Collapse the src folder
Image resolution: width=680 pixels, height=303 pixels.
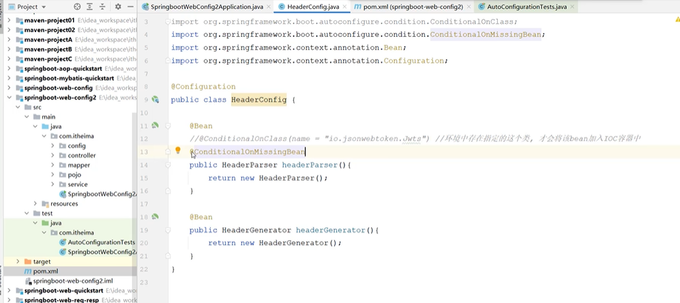pyautogui.click(x=18, y=107)
